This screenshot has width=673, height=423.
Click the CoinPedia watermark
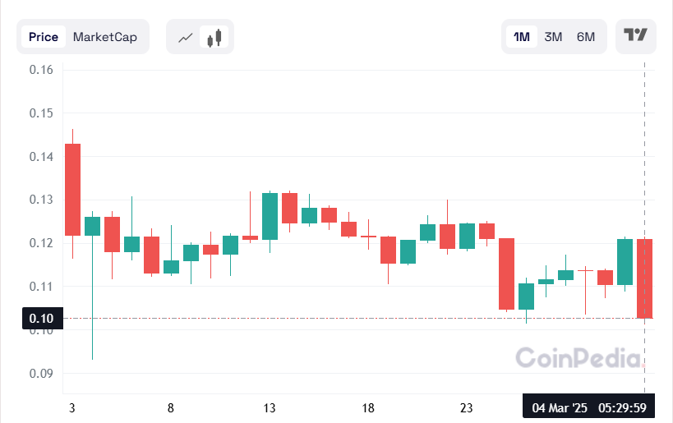[578, 358]
